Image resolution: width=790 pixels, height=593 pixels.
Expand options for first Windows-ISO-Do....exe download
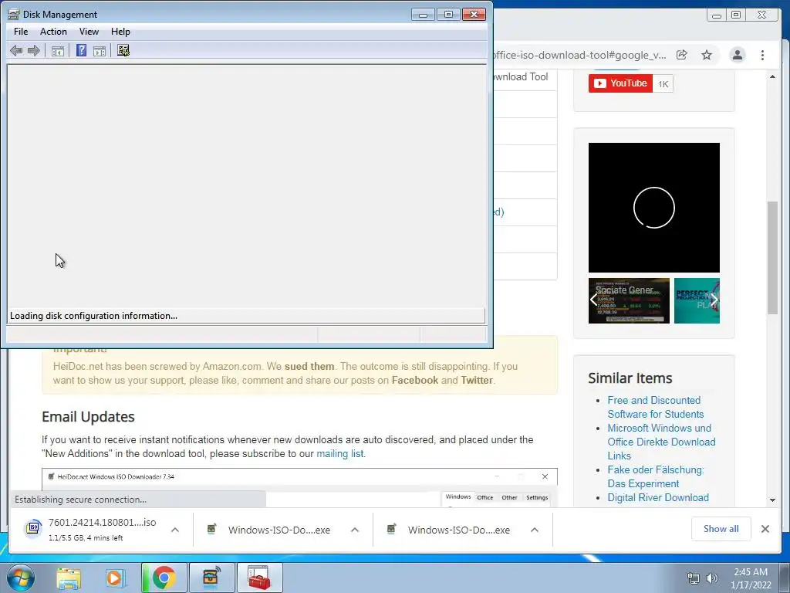pos(355,530)
